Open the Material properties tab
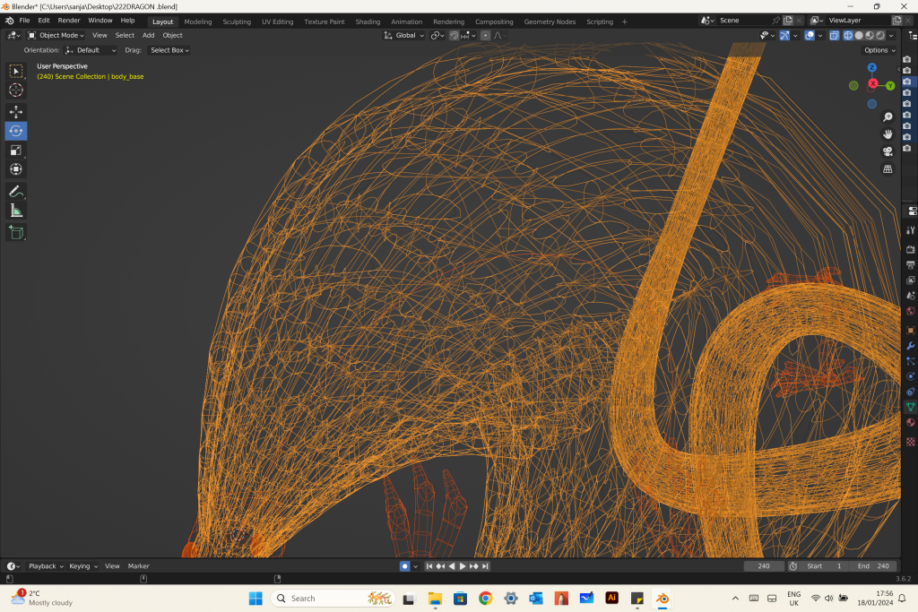 click(911, 422)
